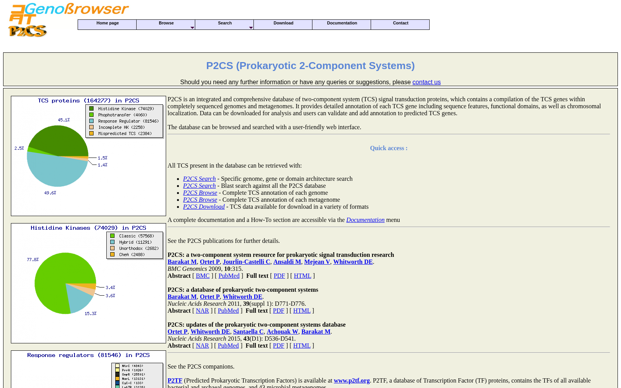Click the '77.8%' pie label
The image size is (621, 388).
tap(33, 260)
